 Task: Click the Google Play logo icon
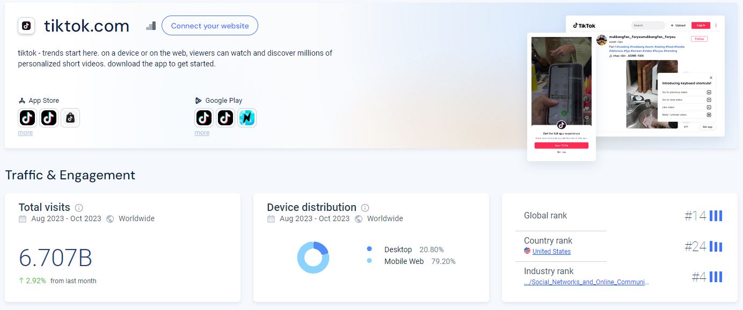click(x=199, y=101)
